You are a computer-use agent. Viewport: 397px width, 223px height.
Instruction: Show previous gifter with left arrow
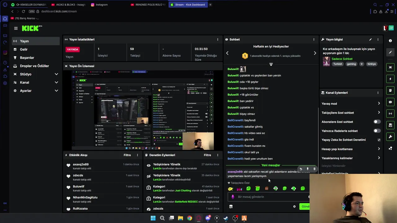(x=227, y=53)
